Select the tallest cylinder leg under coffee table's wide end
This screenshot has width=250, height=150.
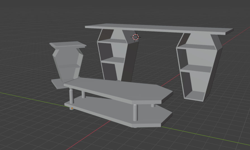[x=135, y=112]
